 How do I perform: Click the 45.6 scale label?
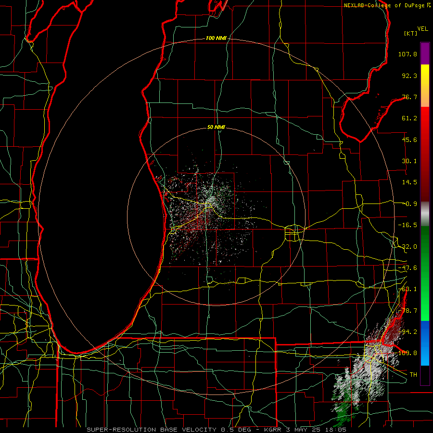coord(409,140)
